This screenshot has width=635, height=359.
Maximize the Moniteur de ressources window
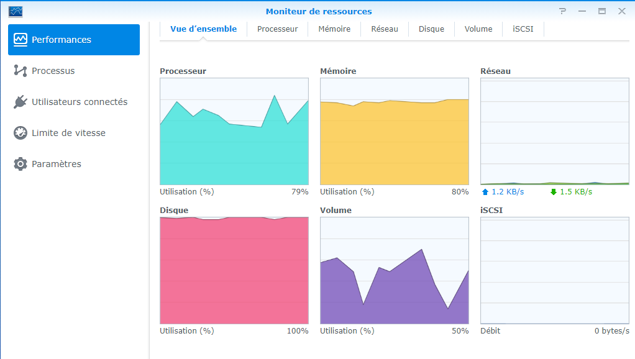click(x=602, y=11)
